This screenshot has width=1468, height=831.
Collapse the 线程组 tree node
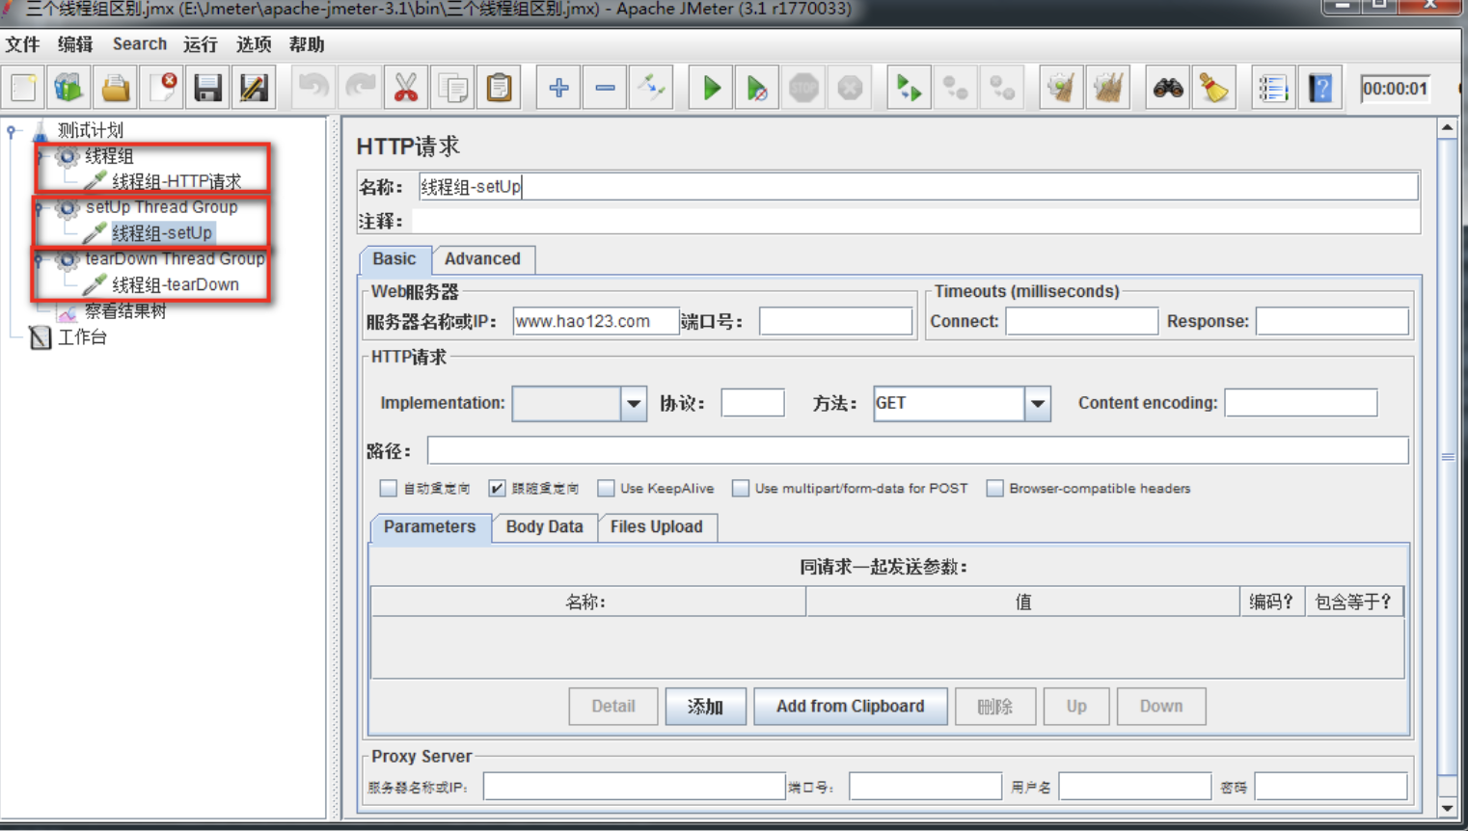(40, 155)
